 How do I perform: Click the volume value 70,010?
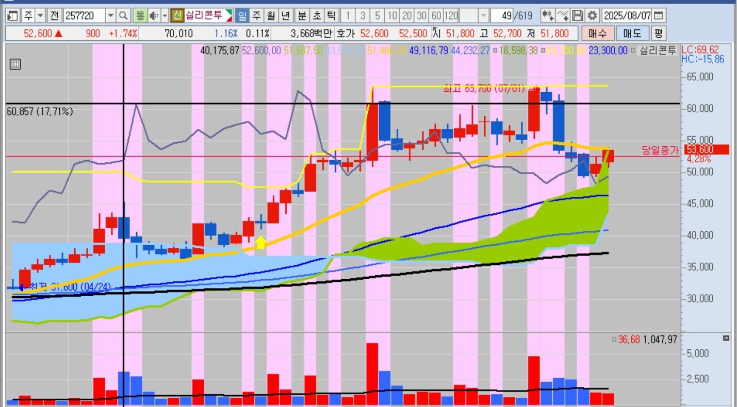pos(178,34)
